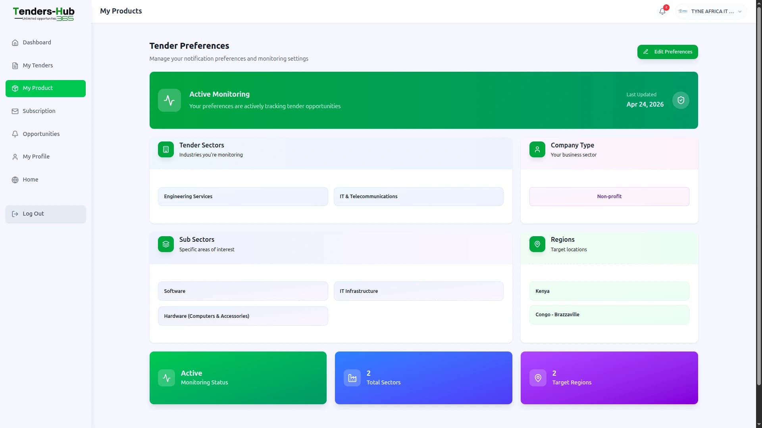Click the 2 Target Regions card
Image resolution: width=762 pixels, height=428 pixels.
pyautogui.click(x=609, y=378)
